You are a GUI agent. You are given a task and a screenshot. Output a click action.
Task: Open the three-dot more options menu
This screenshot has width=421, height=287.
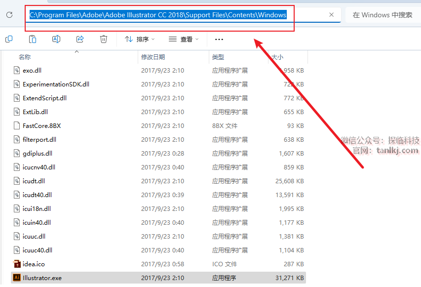[x=219, y=40]
